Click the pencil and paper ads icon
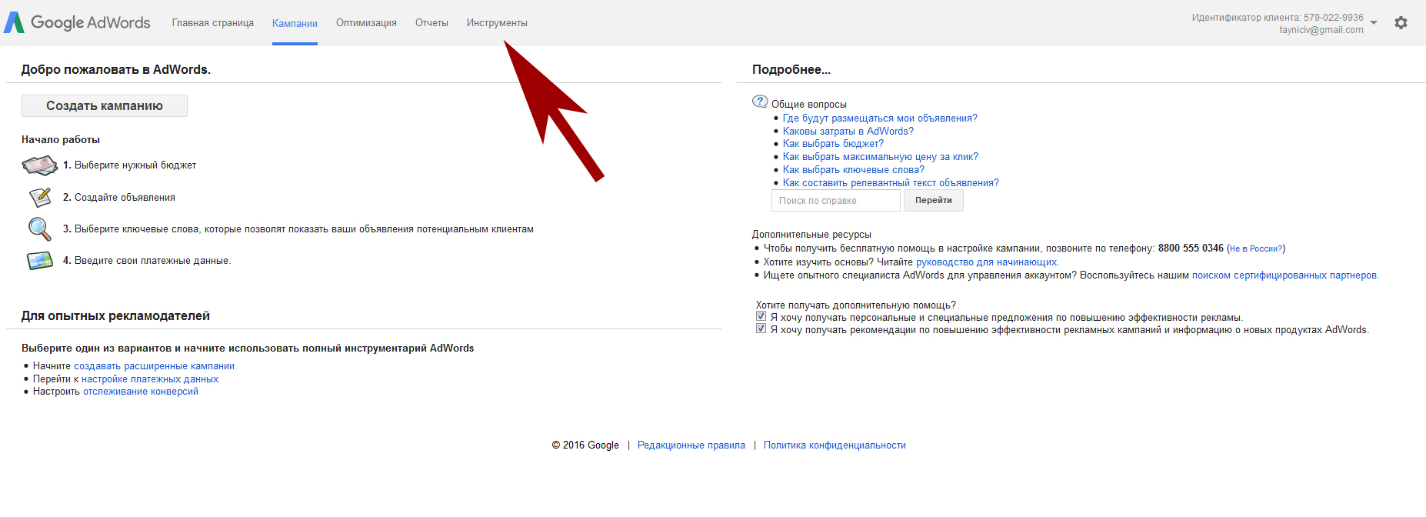Screen dimensions: 1426x517 [39, 198]
